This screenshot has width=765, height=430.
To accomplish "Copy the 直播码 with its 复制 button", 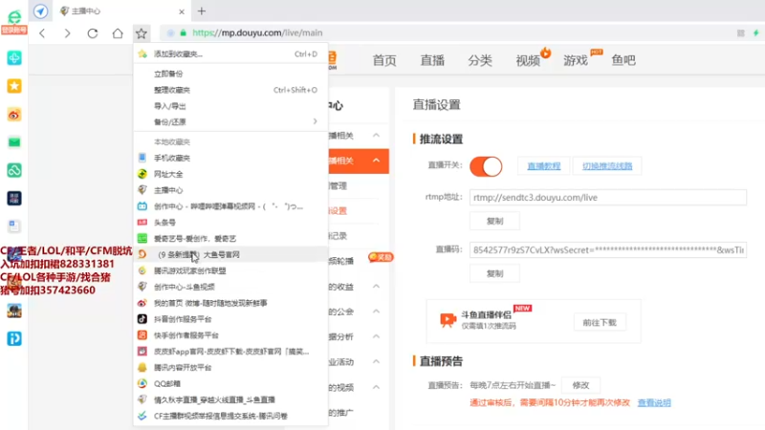I will point(494,273).
